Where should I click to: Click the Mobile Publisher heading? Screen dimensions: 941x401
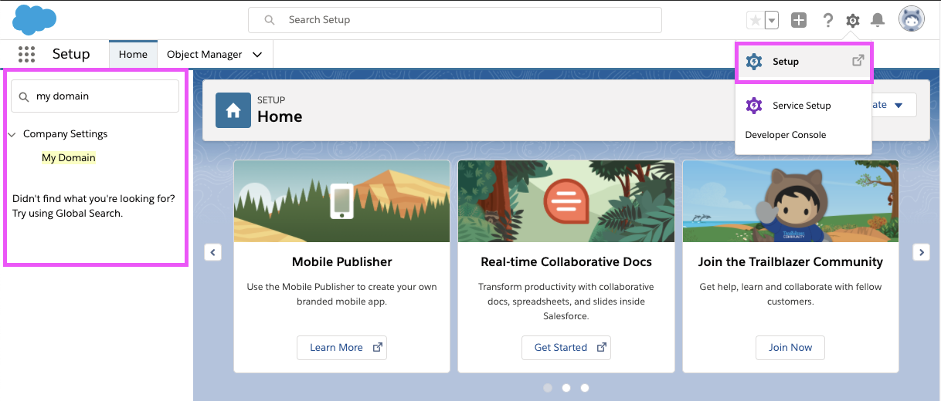coord(342,262)
